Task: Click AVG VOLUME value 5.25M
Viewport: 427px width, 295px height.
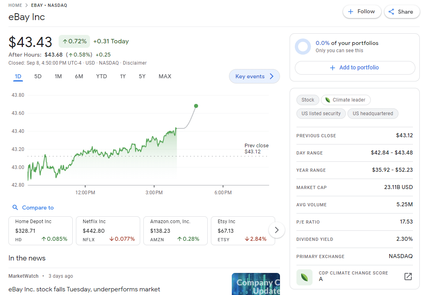Action: coord(405,204)
